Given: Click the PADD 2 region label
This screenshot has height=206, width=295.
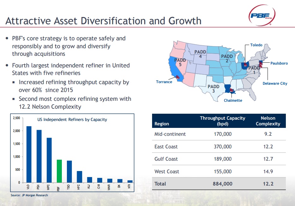Looking at the screenshot, I should 227,58.
